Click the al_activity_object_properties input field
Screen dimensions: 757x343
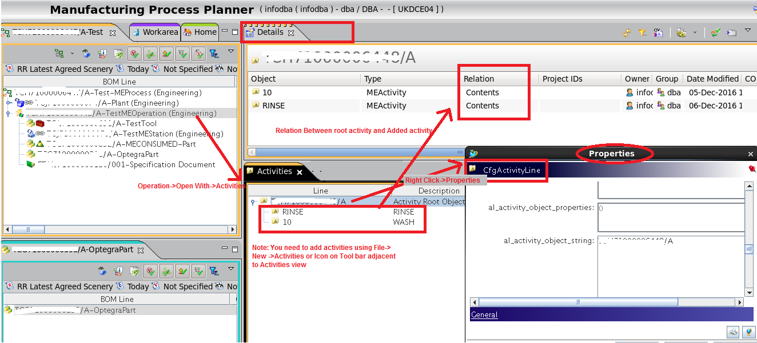669,216
